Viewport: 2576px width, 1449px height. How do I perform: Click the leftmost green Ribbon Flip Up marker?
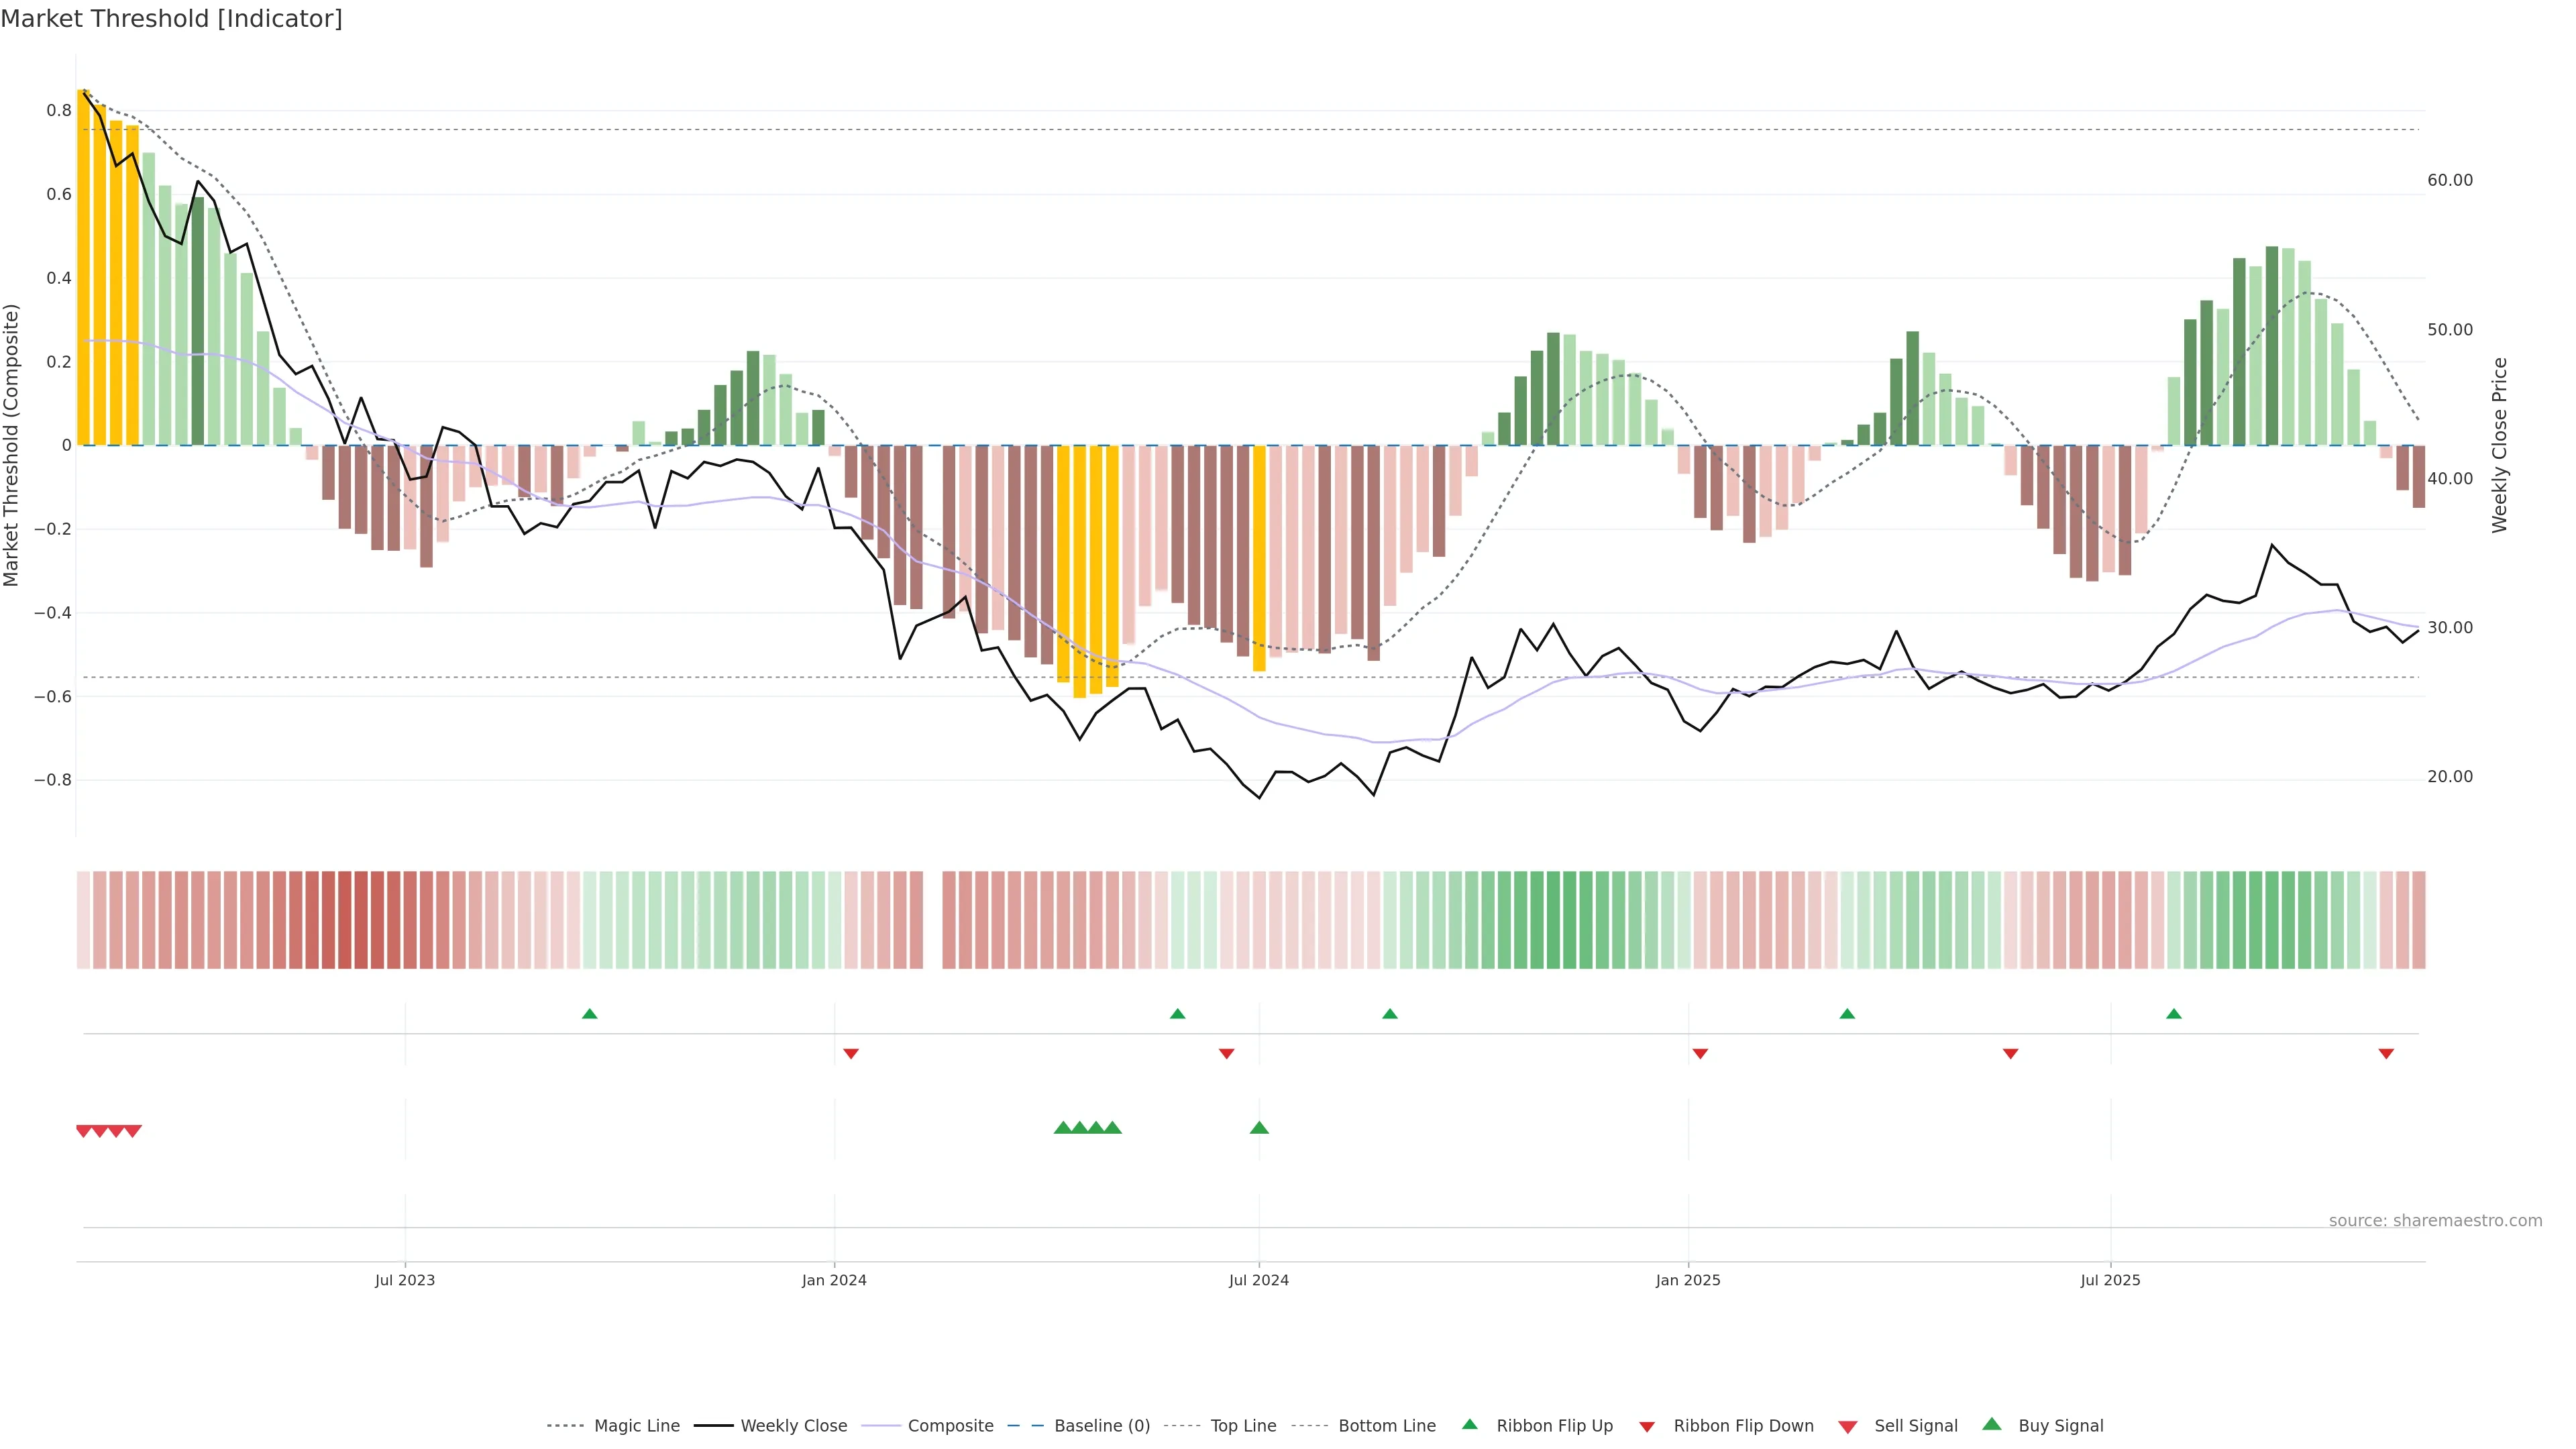(590, 1014)
